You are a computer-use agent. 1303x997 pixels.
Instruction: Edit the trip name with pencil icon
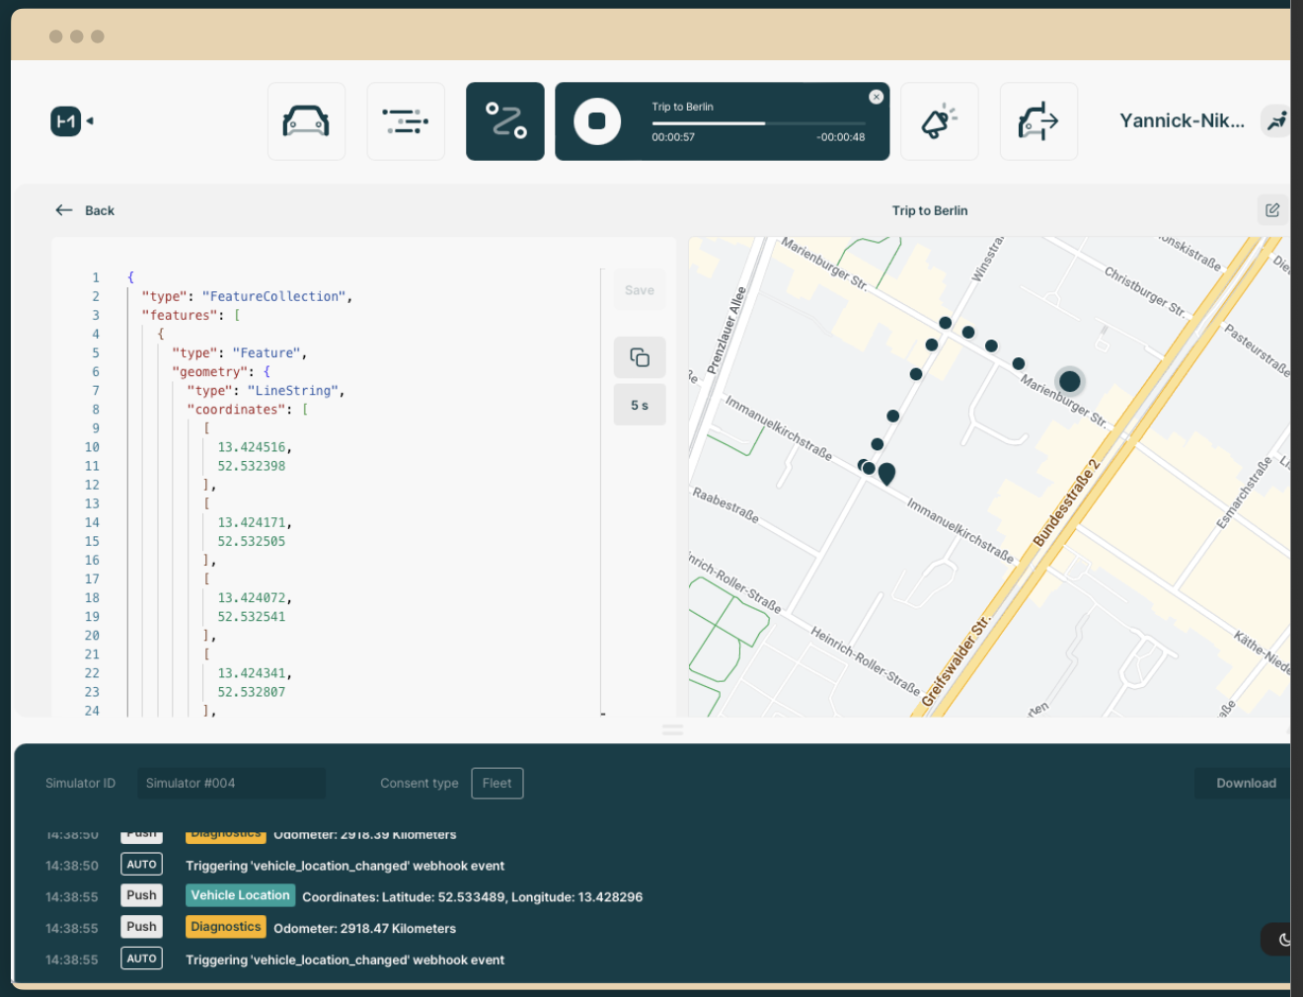[x=1272, y=210]
